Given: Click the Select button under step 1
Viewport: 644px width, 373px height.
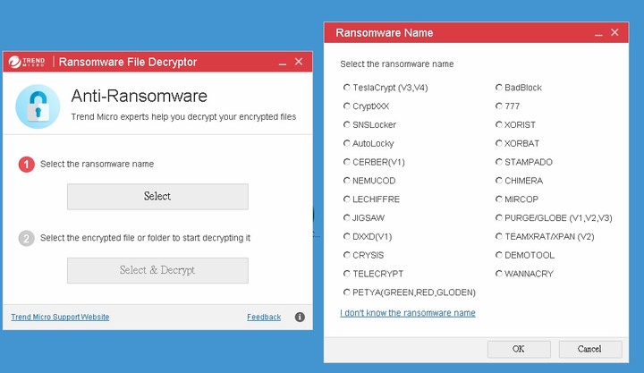Looking at the screenshot, I should tap(157, 197).
